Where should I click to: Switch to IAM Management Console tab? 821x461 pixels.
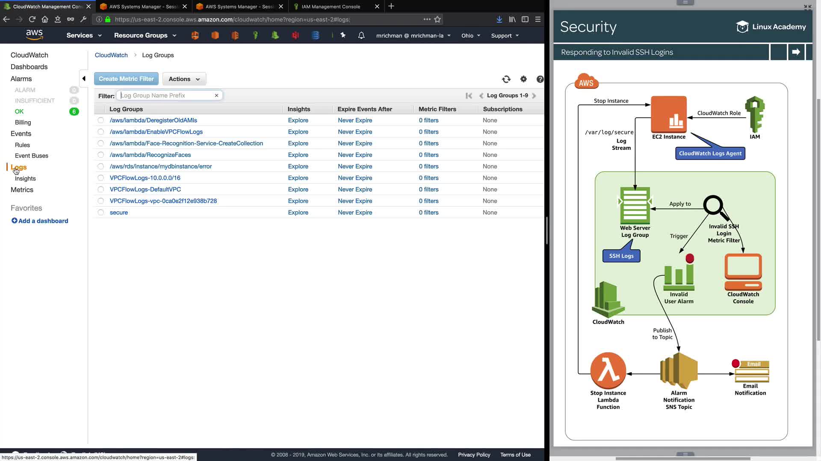point(331,6)
